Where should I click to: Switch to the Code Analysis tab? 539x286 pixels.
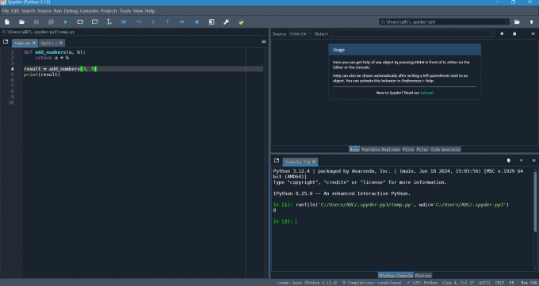tap(445, 150)
